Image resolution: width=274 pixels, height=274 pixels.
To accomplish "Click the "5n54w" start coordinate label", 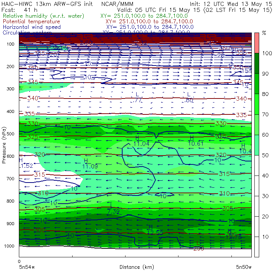I will coord(27,267).
